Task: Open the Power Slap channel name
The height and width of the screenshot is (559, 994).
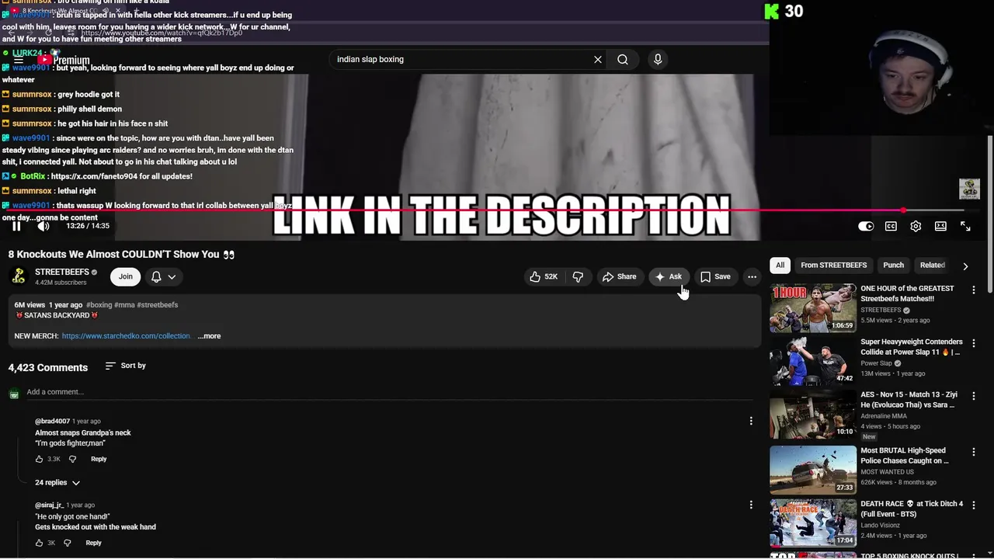Action: click(876, 363)
